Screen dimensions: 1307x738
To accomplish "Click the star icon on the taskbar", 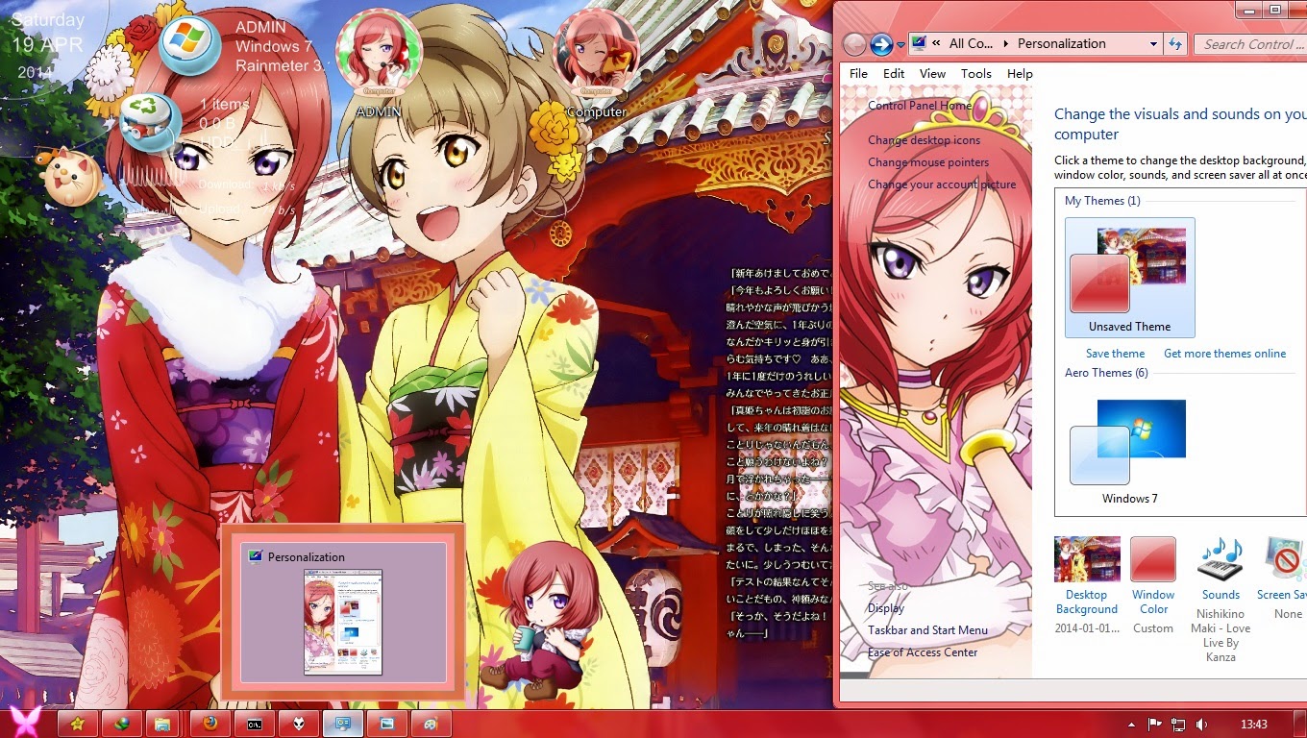I will pyautogui.click(x=79, y=724).
